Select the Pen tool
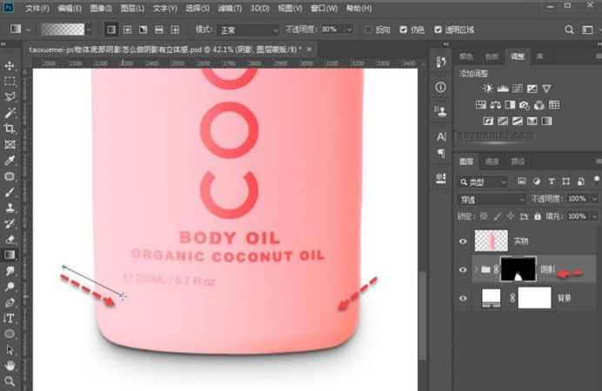The image size is (602, 391). [10, 302]
